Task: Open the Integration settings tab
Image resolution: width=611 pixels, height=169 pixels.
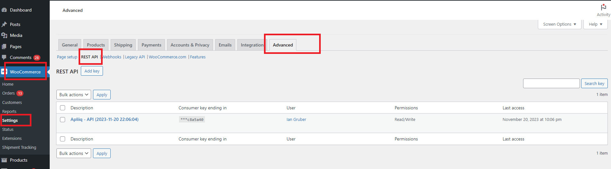Action: point(252,45)
